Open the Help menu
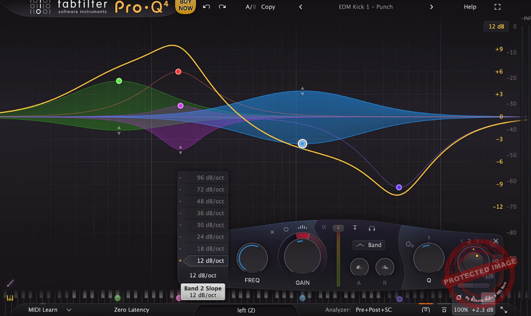531x316 pixels. pyautogui.click(x=469, y=7)
